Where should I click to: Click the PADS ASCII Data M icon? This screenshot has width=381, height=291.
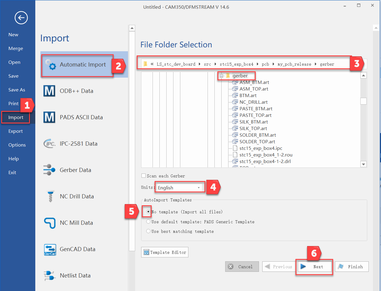(x=49, y=117)
